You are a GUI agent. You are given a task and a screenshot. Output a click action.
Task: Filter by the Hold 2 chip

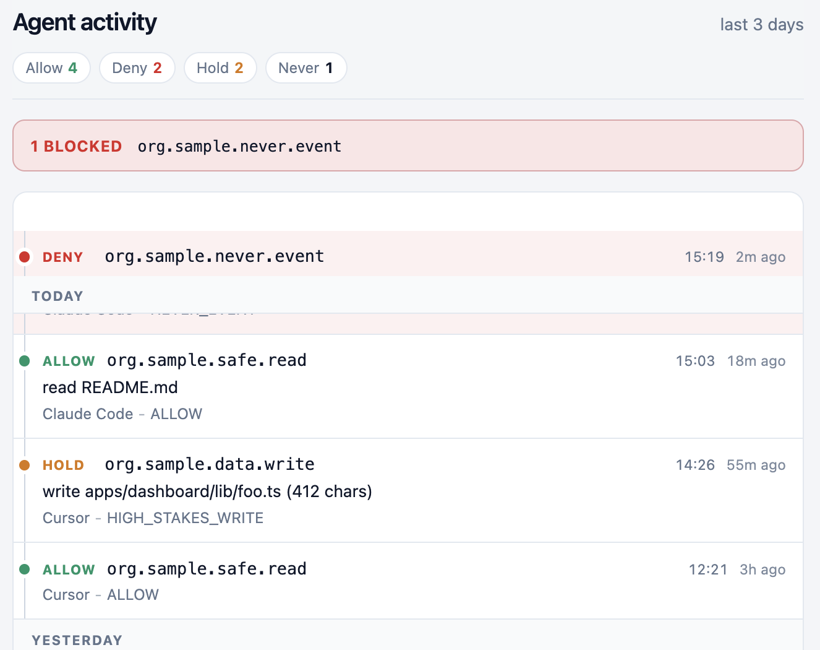point(220,68)
